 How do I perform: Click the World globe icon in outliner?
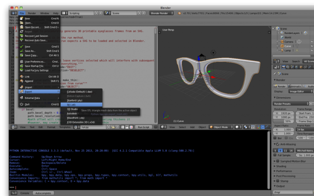[282, 37]
